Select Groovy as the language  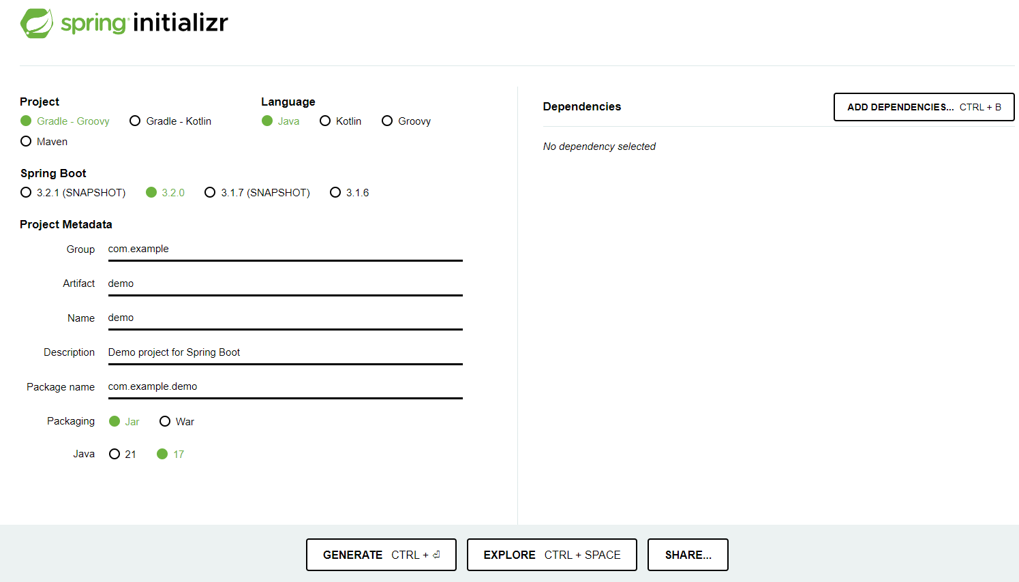pos(406,121)
